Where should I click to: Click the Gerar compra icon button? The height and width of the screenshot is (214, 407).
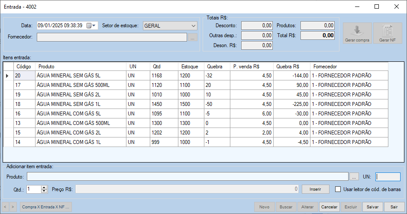(357, 33)
